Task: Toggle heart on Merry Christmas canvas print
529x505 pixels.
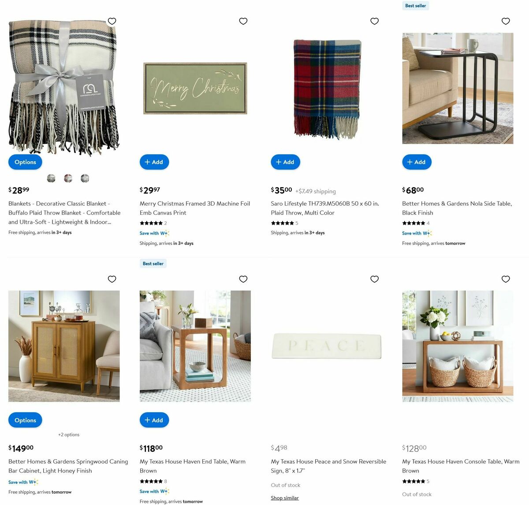Action: click(x=243, y=21)
